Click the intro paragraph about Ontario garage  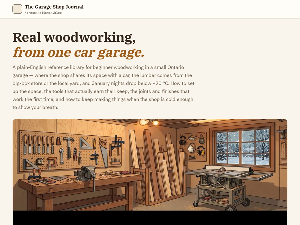(x=103, y=87)
